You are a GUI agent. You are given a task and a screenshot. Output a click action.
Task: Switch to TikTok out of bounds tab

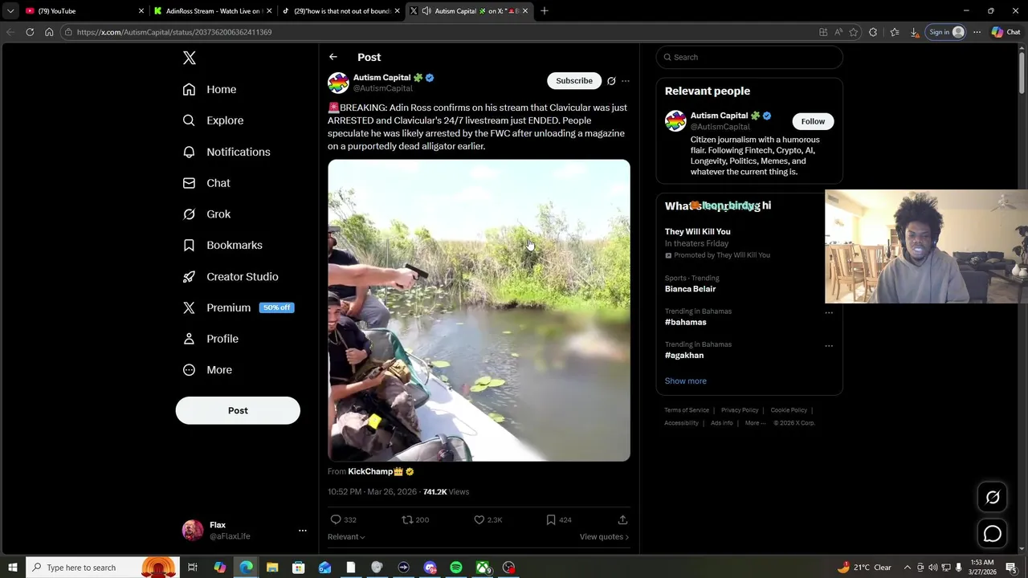pyautogui.click(x=341, y=11)
